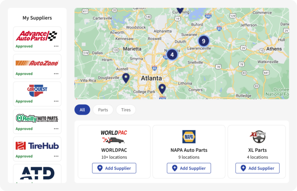Add XL Parts as a supplier
Image resolution: width=297 pixels, height=191 pixels.
pos(258,168)
